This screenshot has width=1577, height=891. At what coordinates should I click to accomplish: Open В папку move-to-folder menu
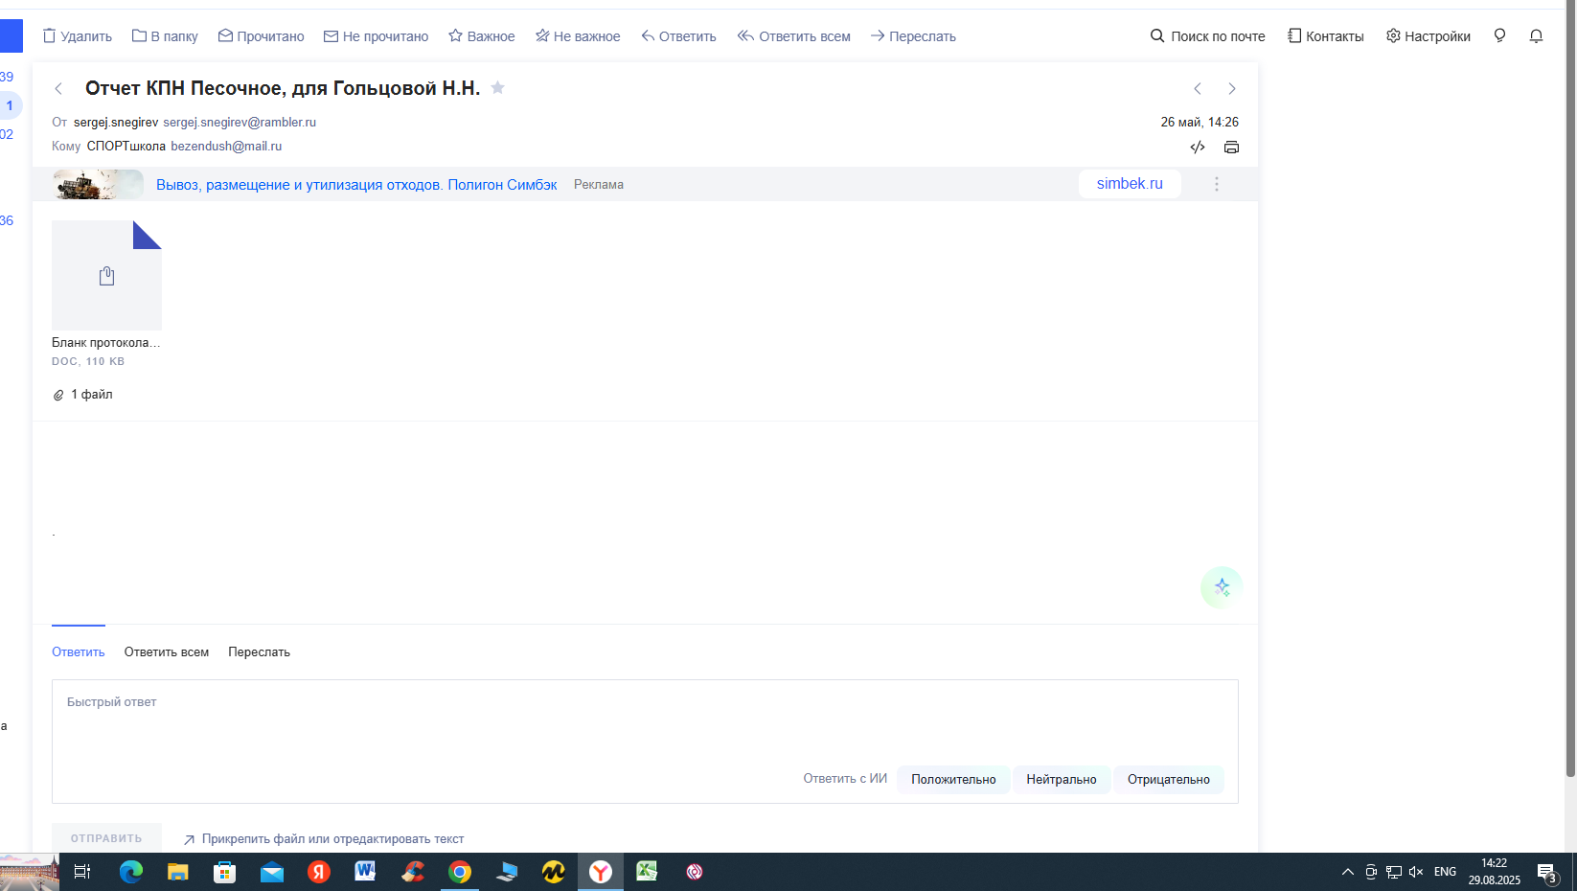165,36
